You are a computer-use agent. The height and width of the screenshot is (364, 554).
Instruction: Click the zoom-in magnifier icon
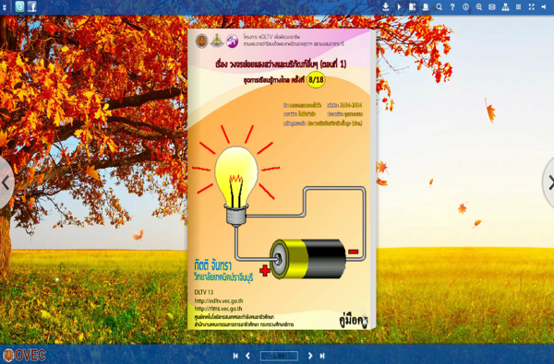478,6
